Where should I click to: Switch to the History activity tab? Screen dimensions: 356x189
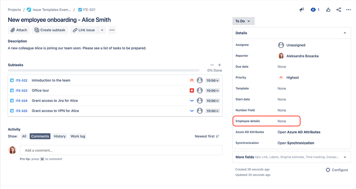[60, 136]
